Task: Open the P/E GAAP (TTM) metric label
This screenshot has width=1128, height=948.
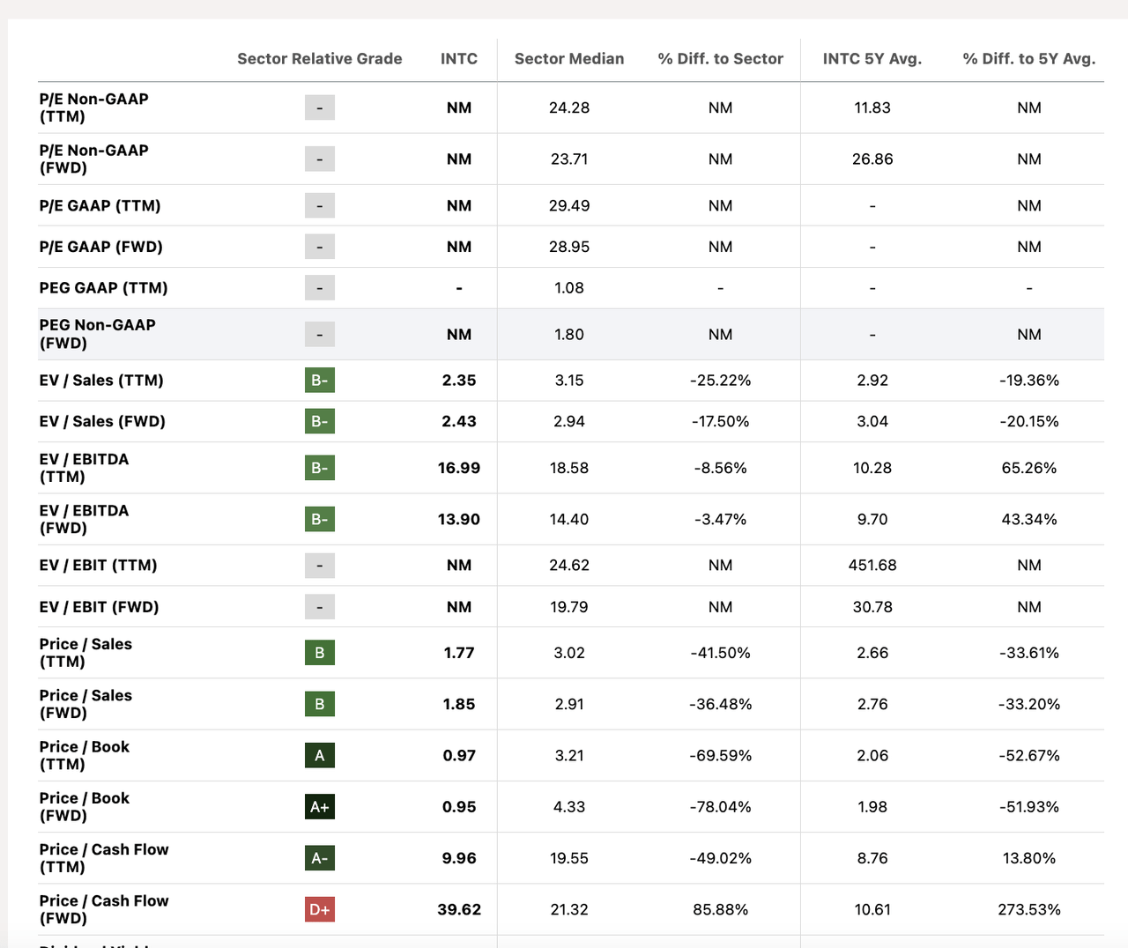Action: click(x=100, y=205)
